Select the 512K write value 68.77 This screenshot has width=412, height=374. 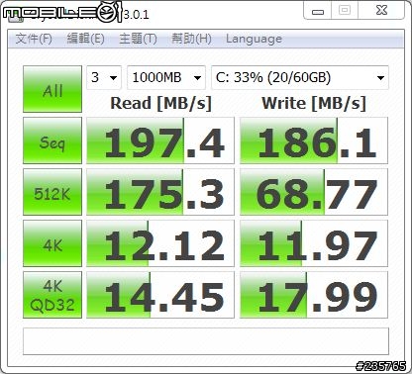point(314,192)
